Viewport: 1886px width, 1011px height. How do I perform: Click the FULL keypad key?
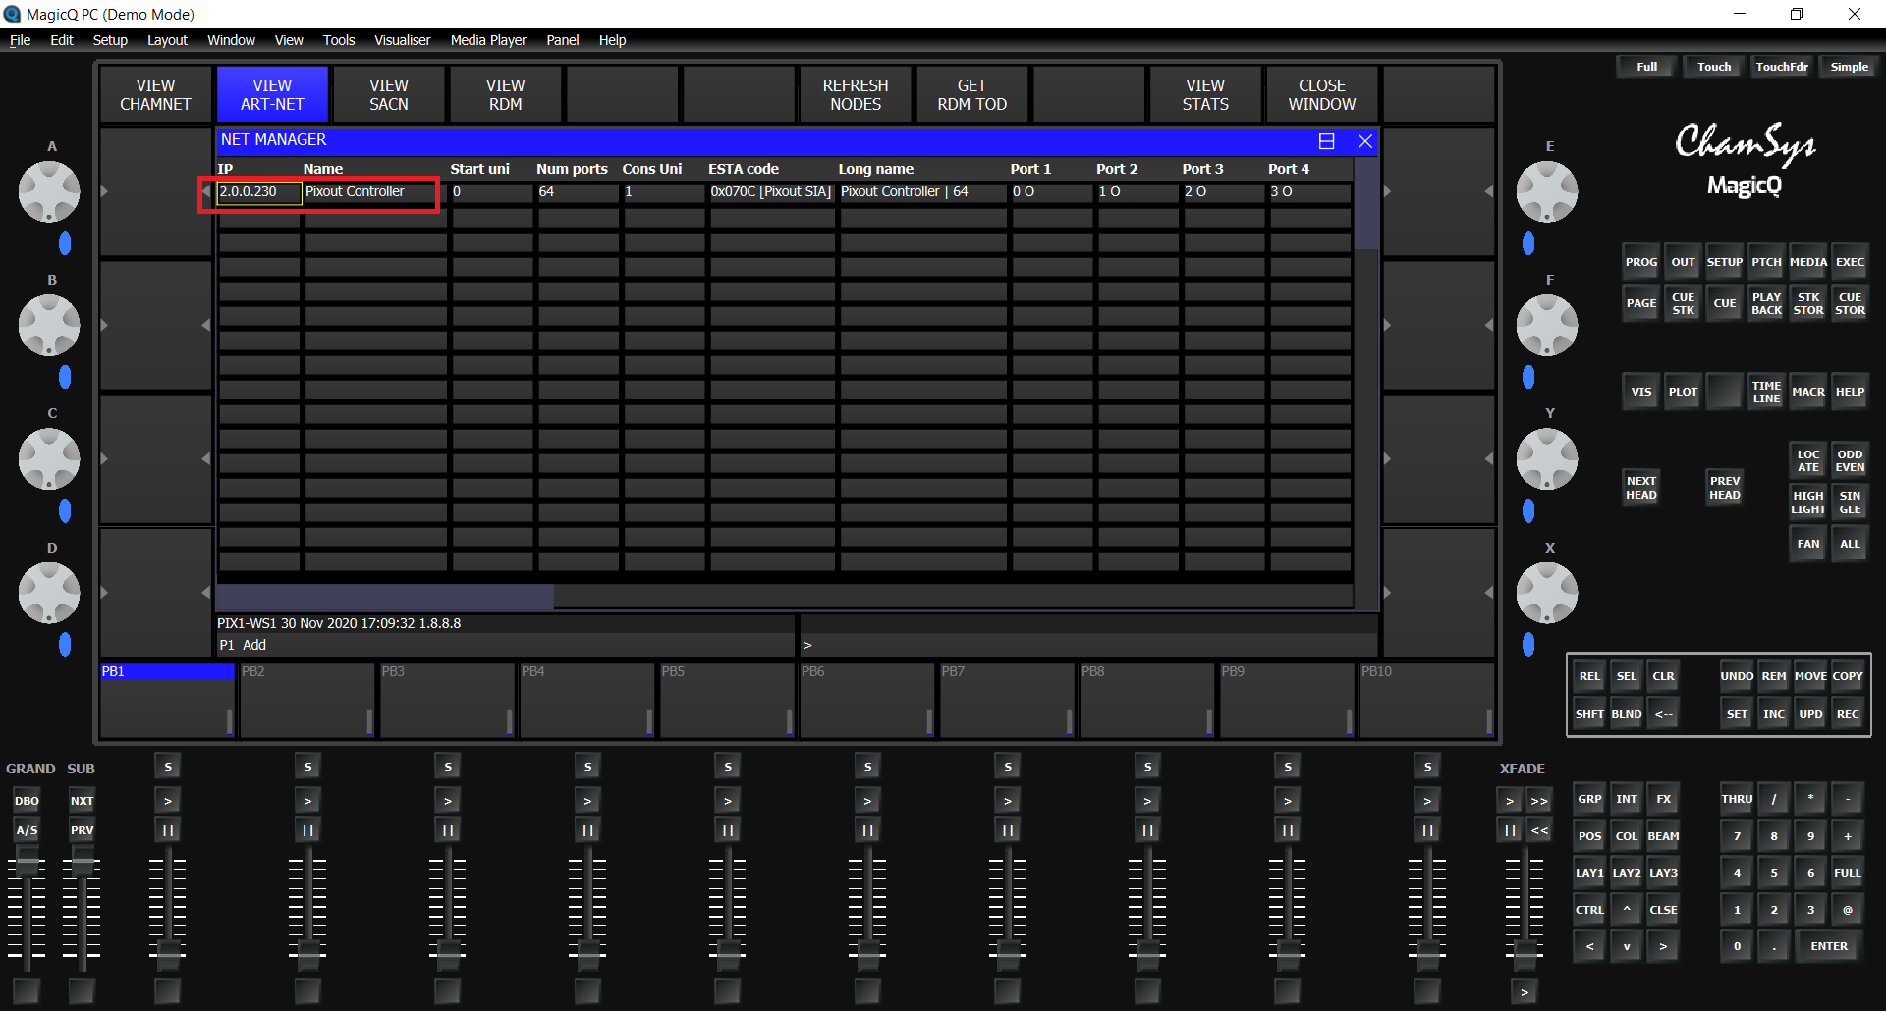1847,873
